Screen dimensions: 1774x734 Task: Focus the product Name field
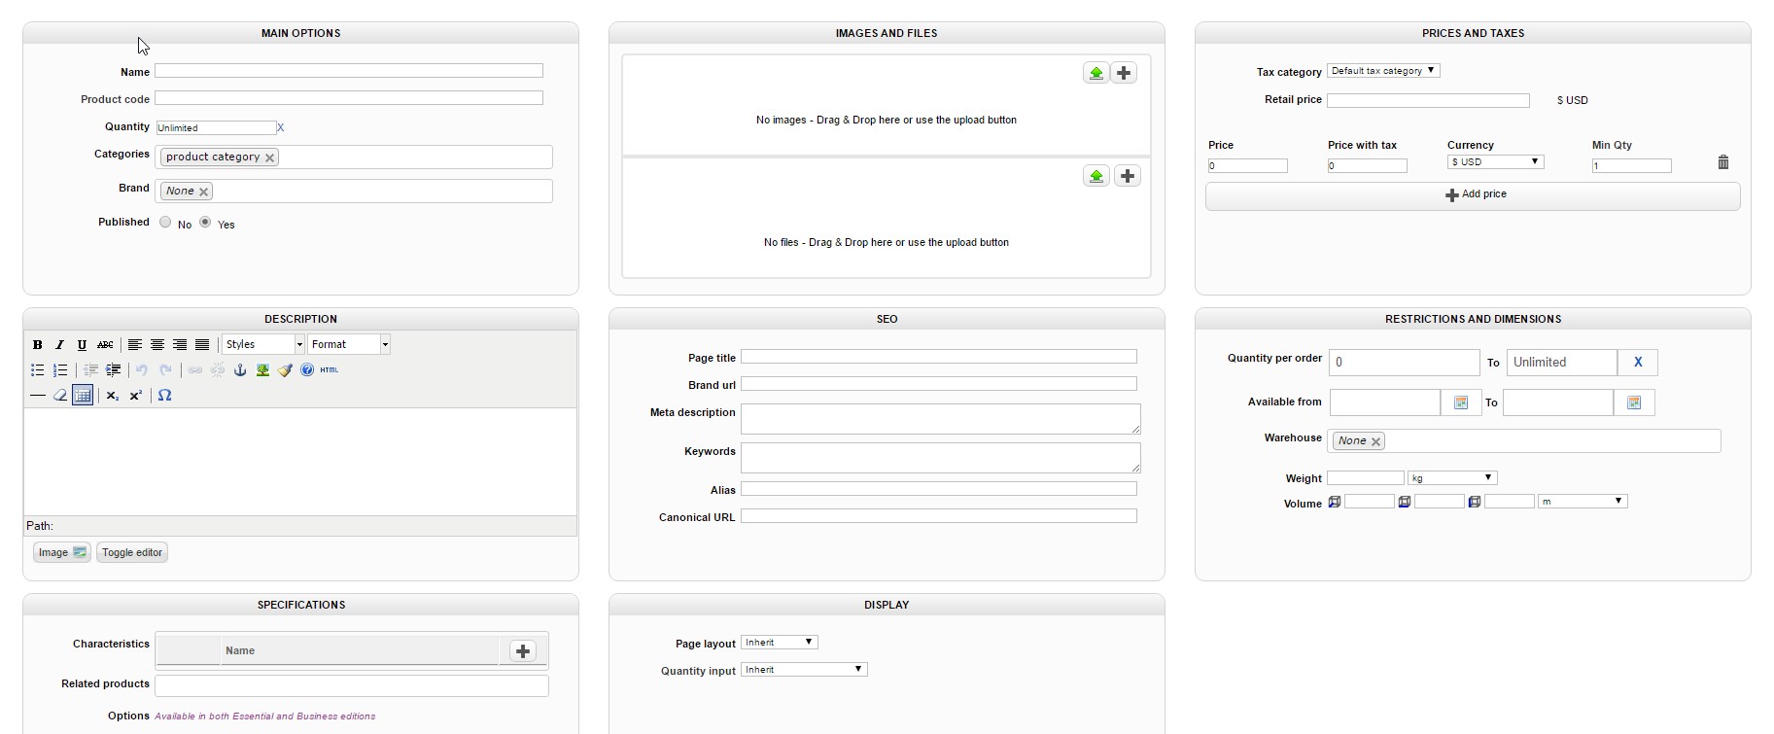(x=349, y=71)
